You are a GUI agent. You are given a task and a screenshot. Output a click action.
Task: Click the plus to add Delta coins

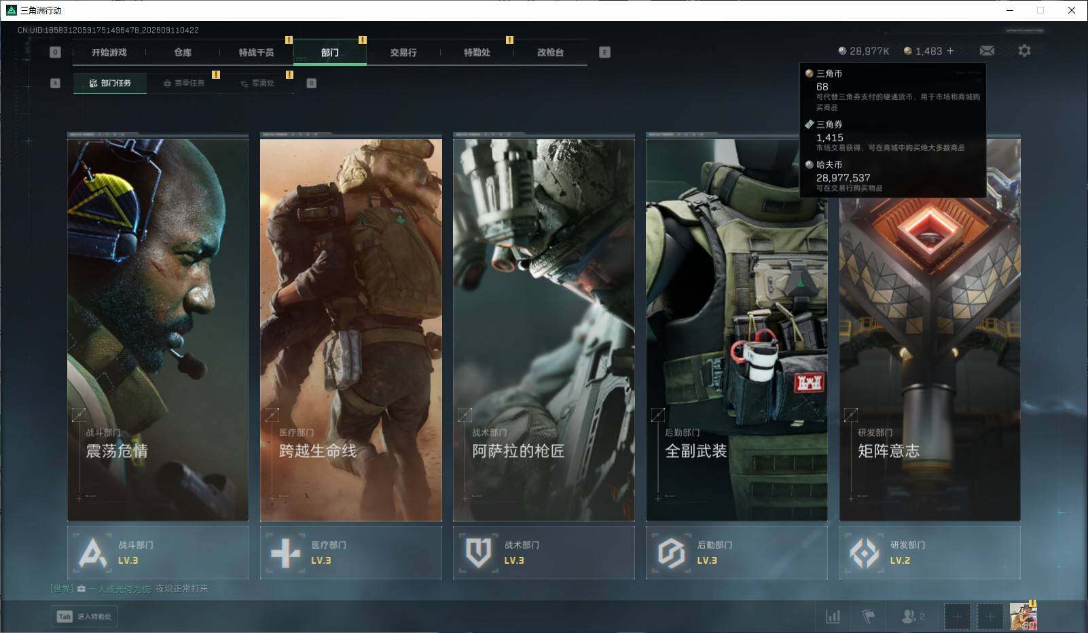click(950, 51)
